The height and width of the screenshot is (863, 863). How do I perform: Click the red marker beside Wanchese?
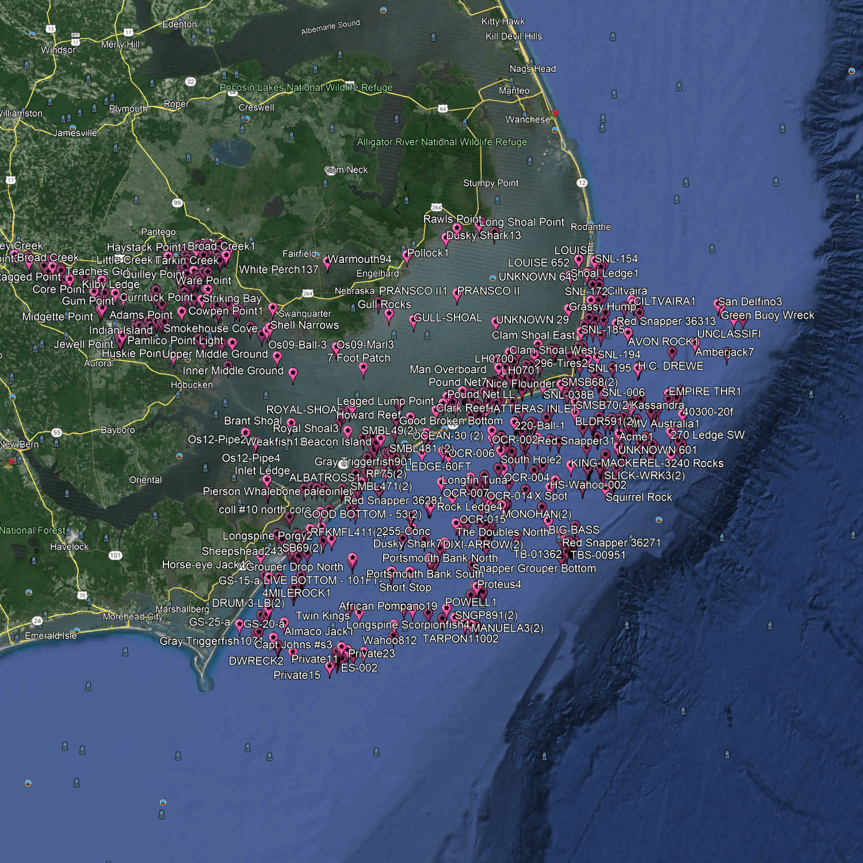[555, 113]
